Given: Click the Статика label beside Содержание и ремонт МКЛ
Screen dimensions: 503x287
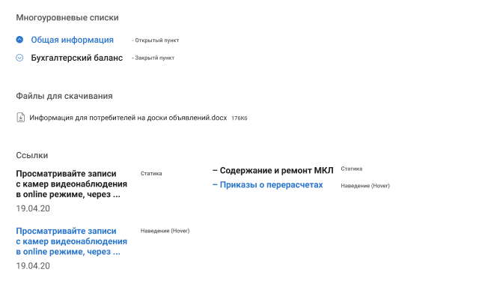Looking at the screenshot, I should click(x=352, y=169).
